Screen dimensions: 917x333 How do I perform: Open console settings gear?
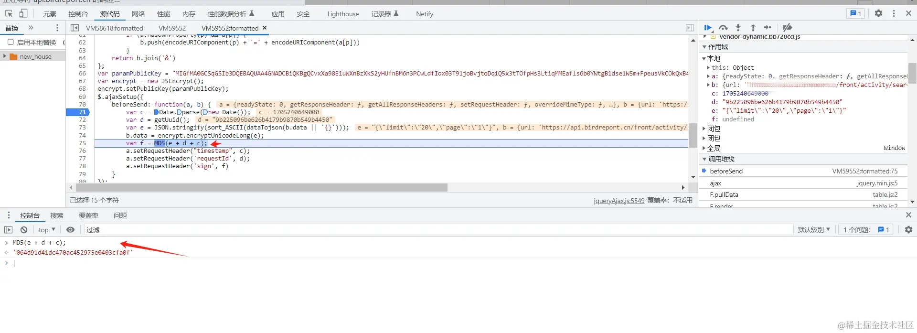(x=908, y=230)
